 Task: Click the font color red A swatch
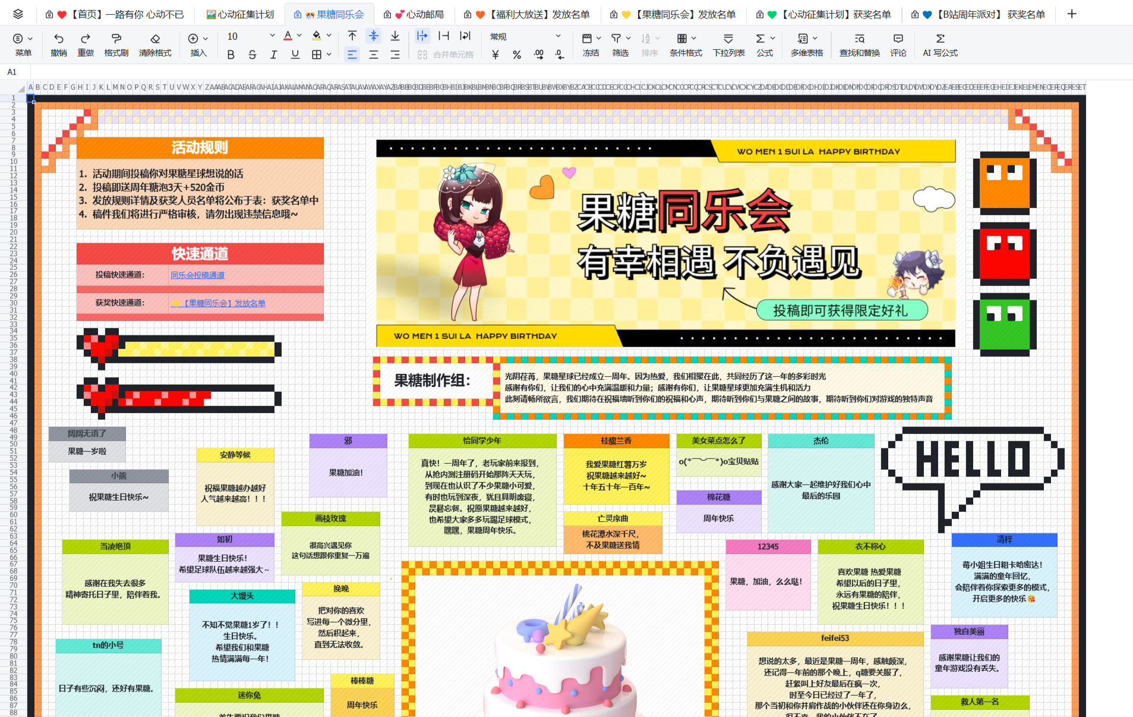(x=288, y=36)
